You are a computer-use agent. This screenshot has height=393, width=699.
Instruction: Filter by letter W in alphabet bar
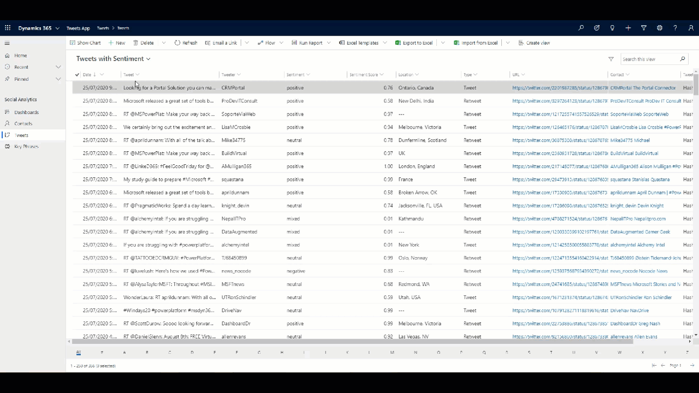tap(619, 353)
